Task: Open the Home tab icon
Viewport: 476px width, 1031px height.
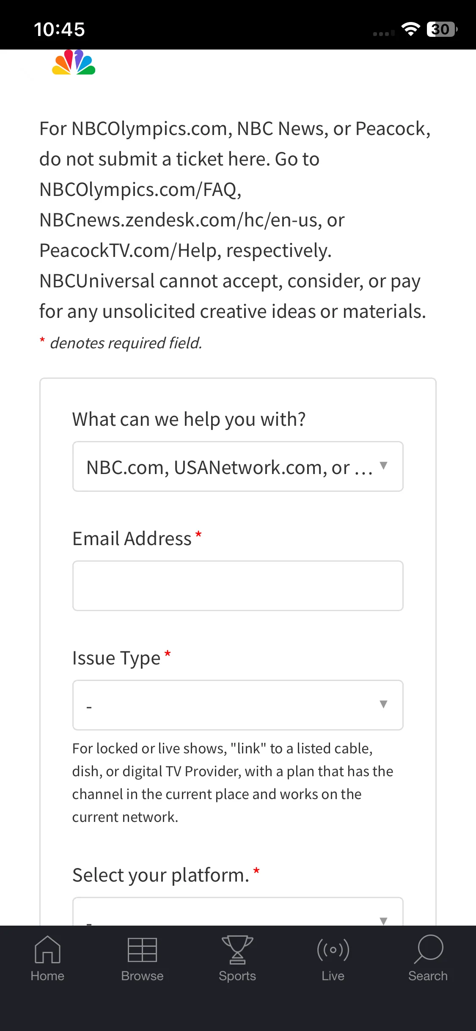Action: (x=47, y=949)
